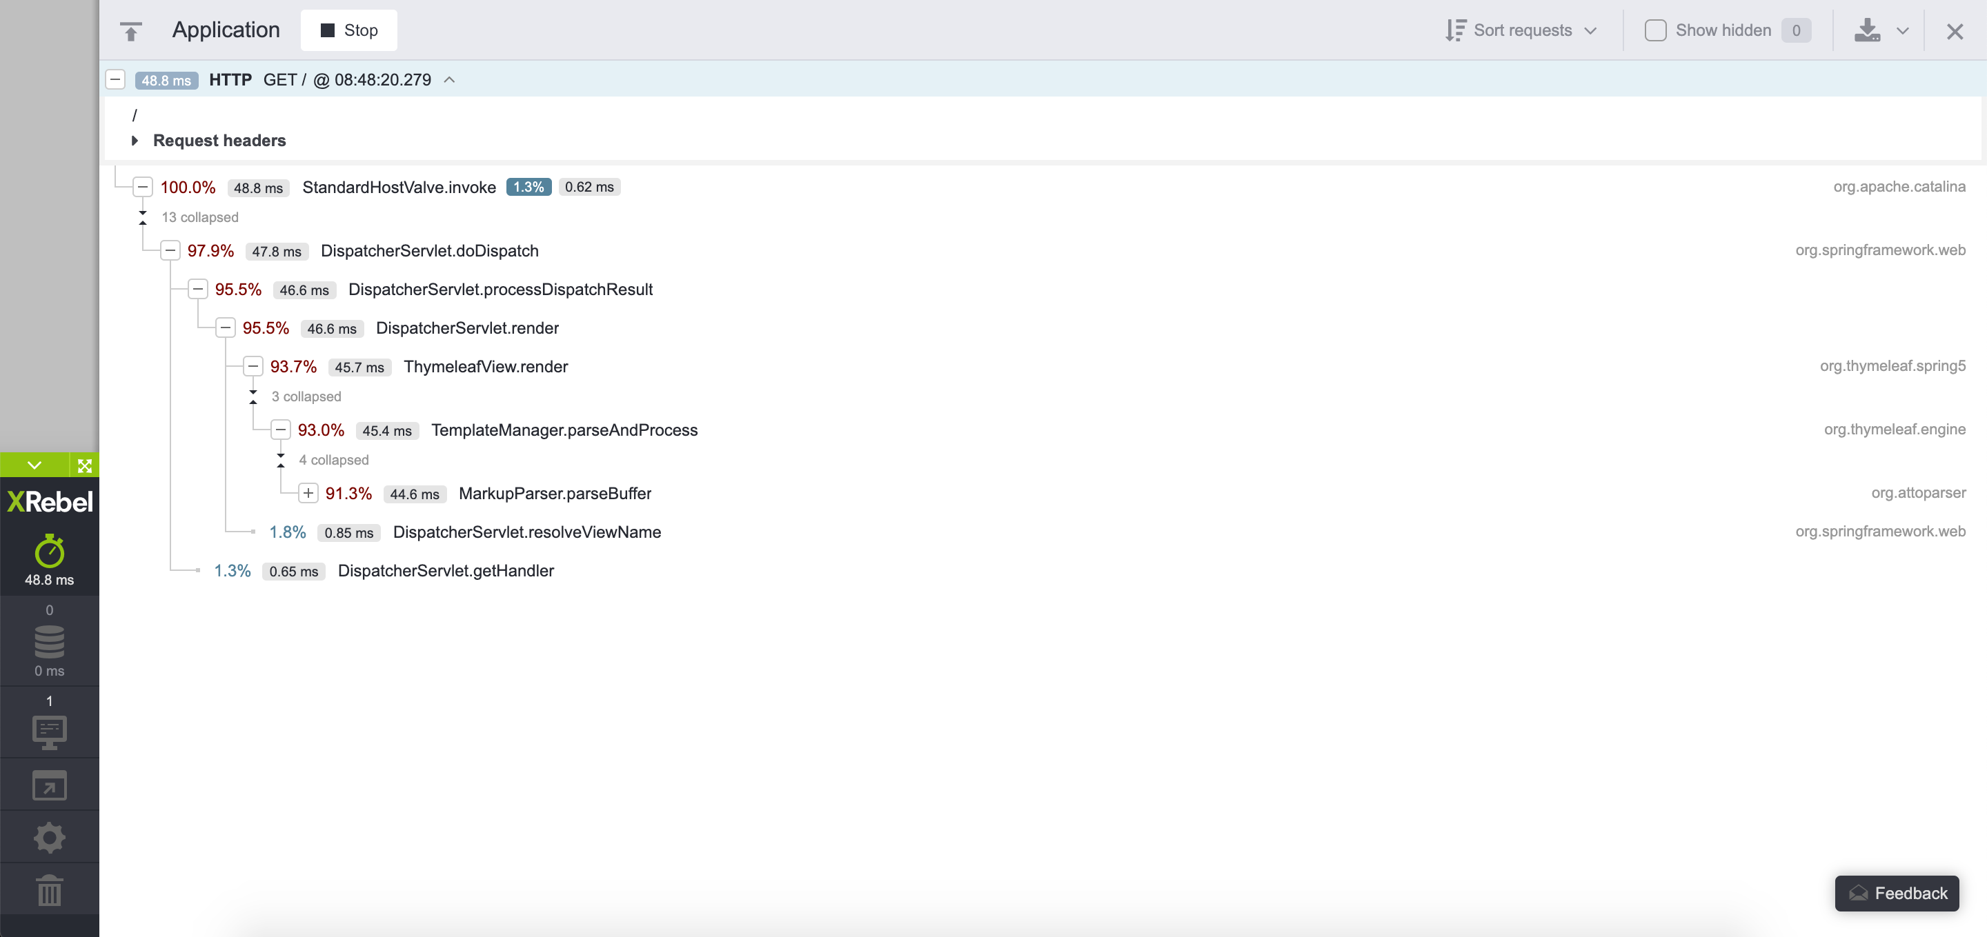
Task: Collapse the HTTP GET / request row
Action: point(116,79)
